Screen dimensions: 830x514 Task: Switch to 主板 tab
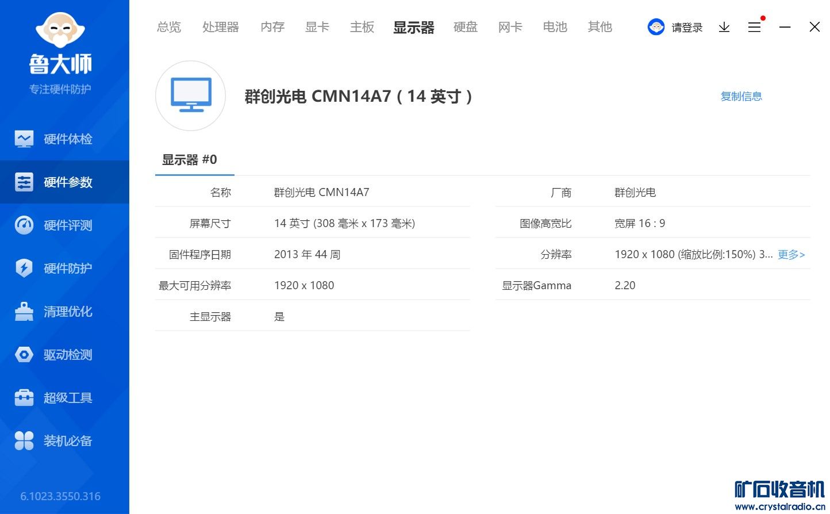(x=362, y=27)
